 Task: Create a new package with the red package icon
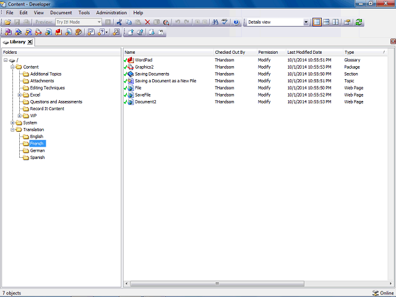(x=38, y=32)
